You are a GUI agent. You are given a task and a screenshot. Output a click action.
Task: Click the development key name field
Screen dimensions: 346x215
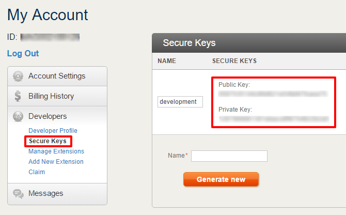tap(180, 102)
